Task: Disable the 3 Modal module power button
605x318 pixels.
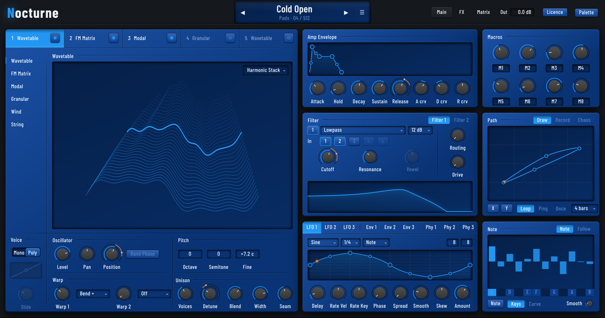Action: (172, 38)
